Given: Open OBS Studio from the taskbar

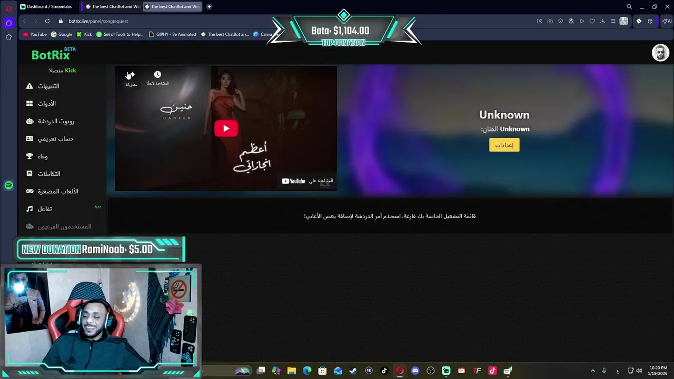Looking at the screenshot, I should pos(430,371).
